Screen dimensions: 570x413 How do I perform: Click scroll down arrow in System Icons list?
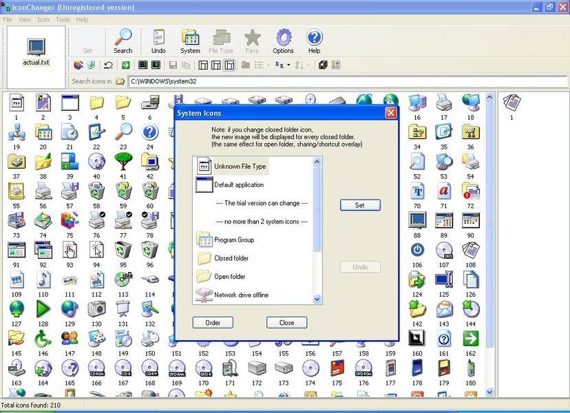point(317,299)
